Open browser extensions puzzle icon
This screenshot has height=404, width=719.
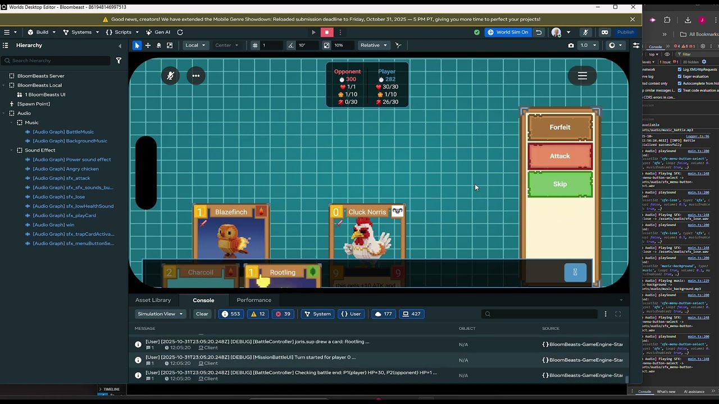pos(667,20)
